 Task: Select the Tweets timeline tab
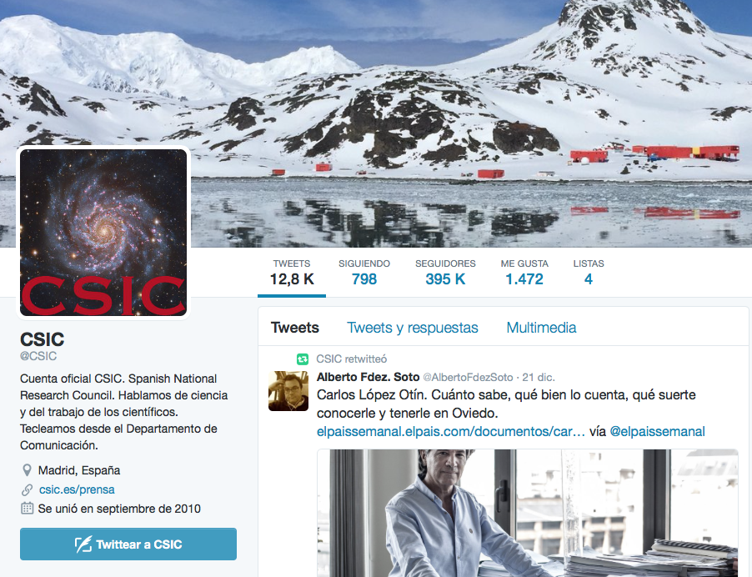(x=295, y=328)
